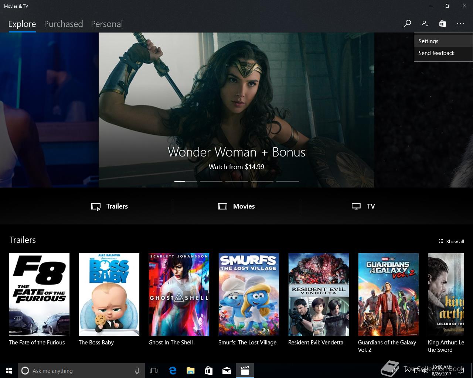Screen dimensions: 473x378
Task: Switch to the Explore tab
Action: [22, 24]
